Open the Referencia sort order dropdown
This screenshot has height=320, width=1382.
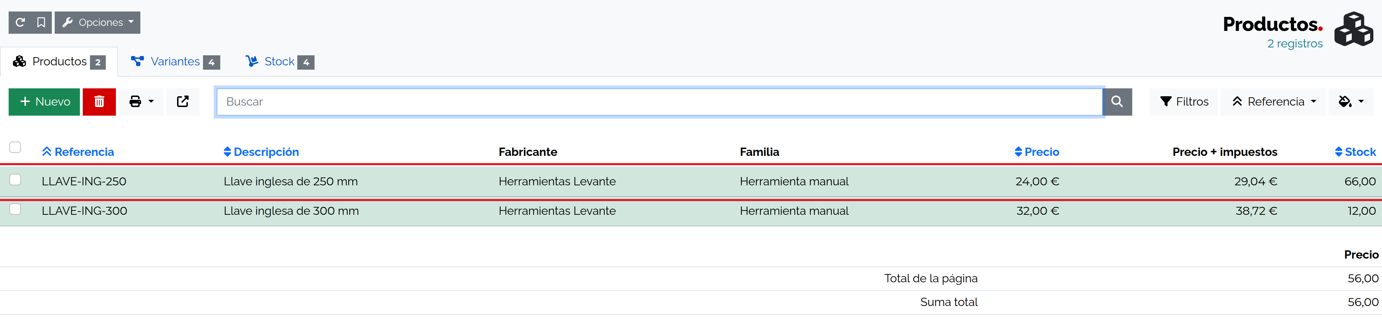(1274, 102)
